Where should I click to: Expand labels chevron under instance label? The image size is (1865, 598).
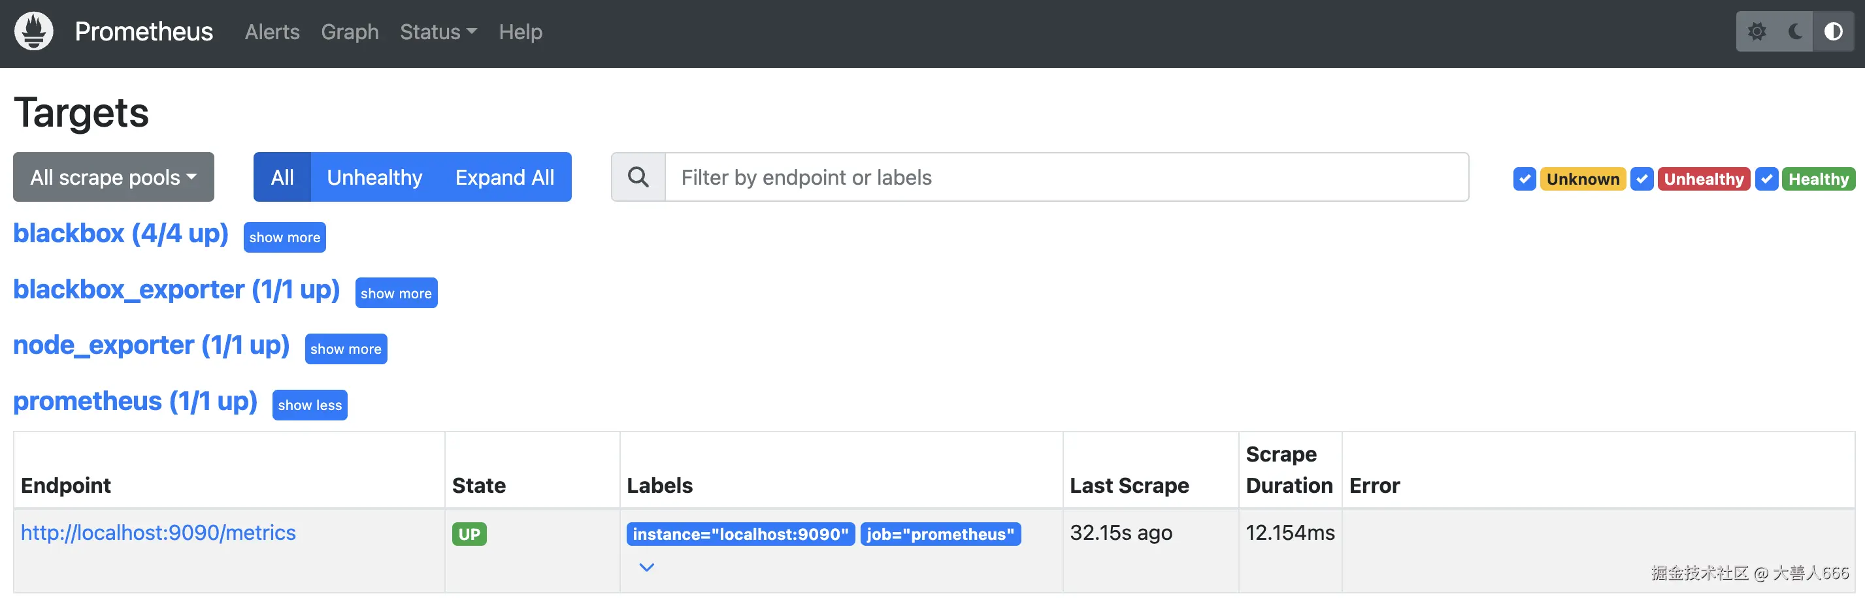coord(646,567)
